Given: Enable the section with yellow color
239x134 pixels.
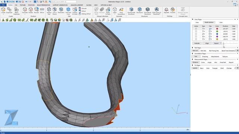Looking at the screenshot, I should pos(196,39).
